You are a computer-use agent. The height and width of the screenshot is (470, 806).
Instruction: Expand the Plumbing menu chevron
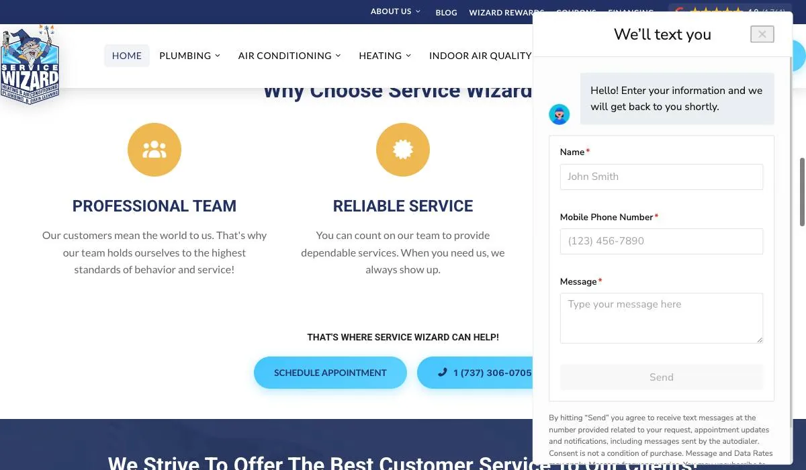(218, 56)
